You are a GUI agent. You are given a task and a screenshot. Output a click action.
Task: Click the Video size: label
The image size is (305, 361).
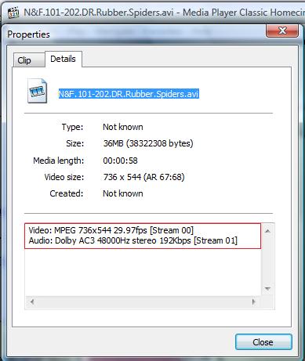pos(64,177)
